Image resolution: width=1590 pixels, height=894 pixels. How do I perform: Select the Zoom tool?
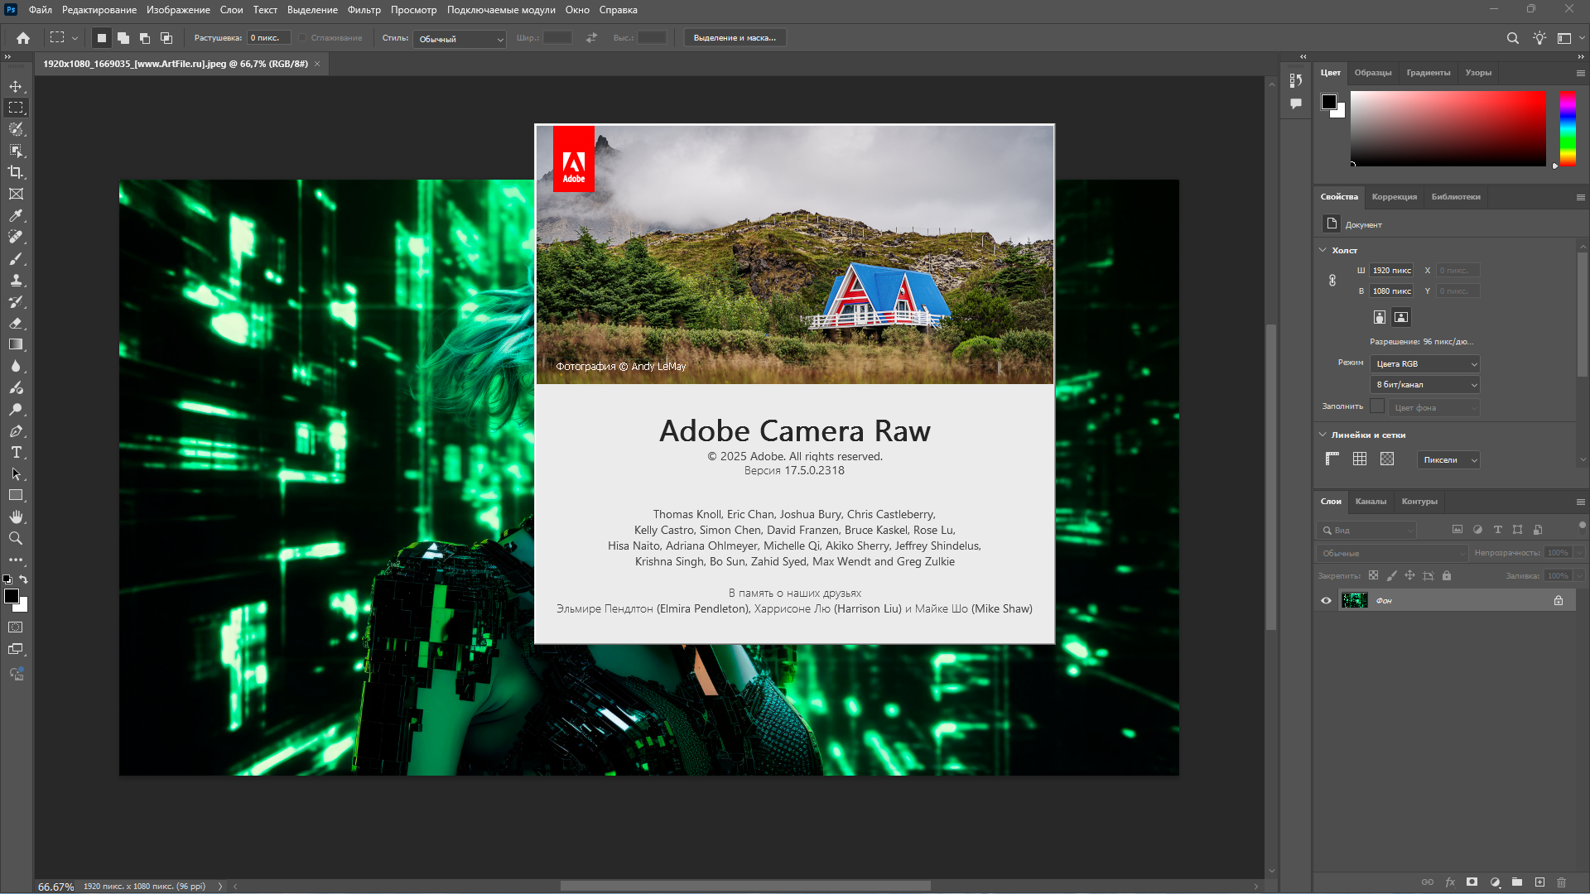pyautogui.click(x=16, y=538)
